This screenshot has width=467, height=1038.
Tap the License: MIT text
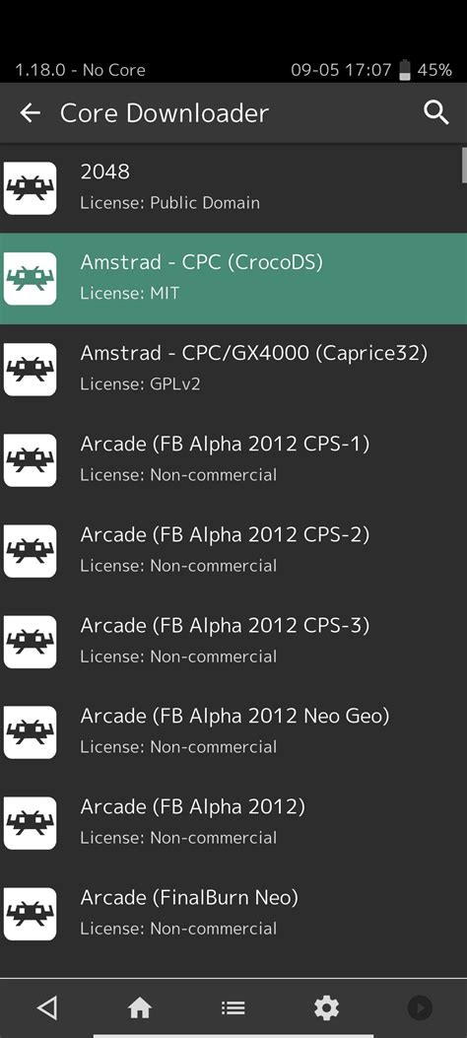tap(130, 293)
